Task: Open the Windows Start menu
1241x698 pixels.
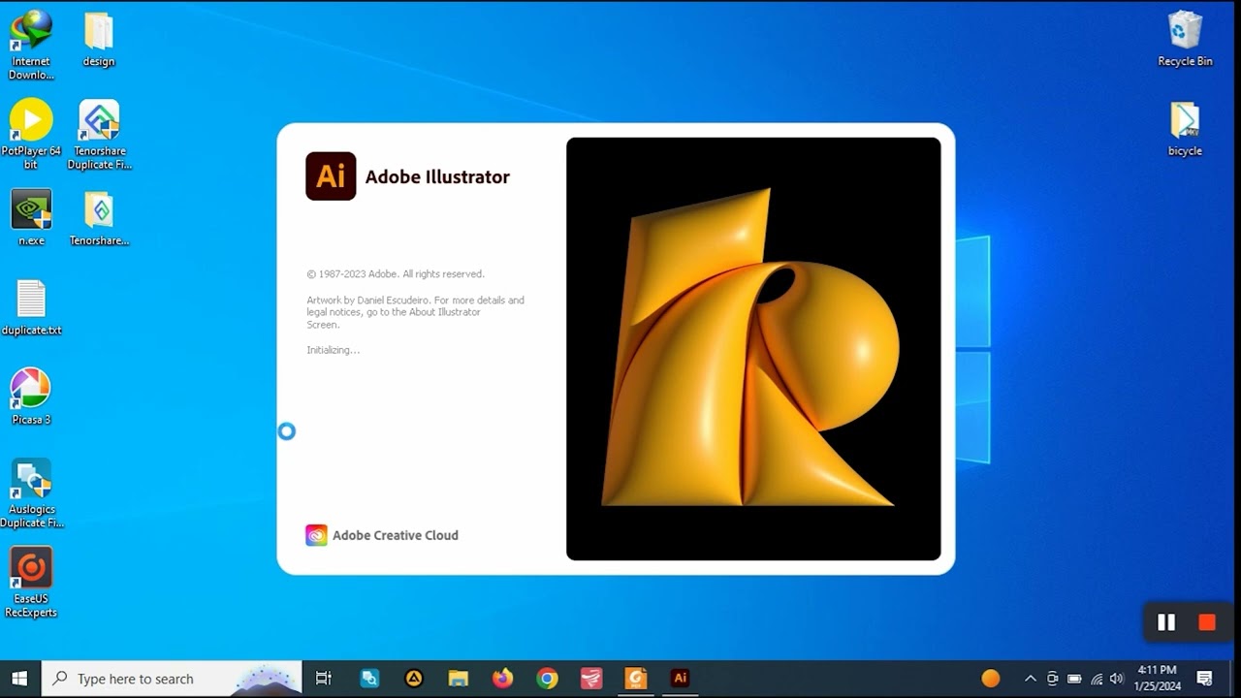Action: (19, 679)
